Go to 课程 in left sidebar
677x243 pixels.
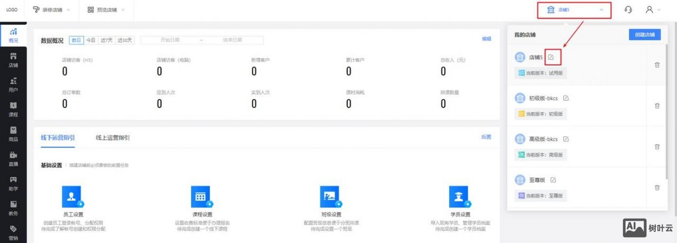point(13,109)
